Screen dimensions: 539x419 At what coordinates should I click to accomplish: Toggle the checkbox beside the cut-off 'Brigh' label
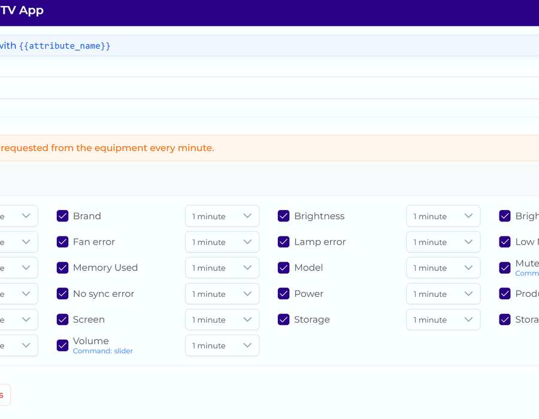coord(505,216)
